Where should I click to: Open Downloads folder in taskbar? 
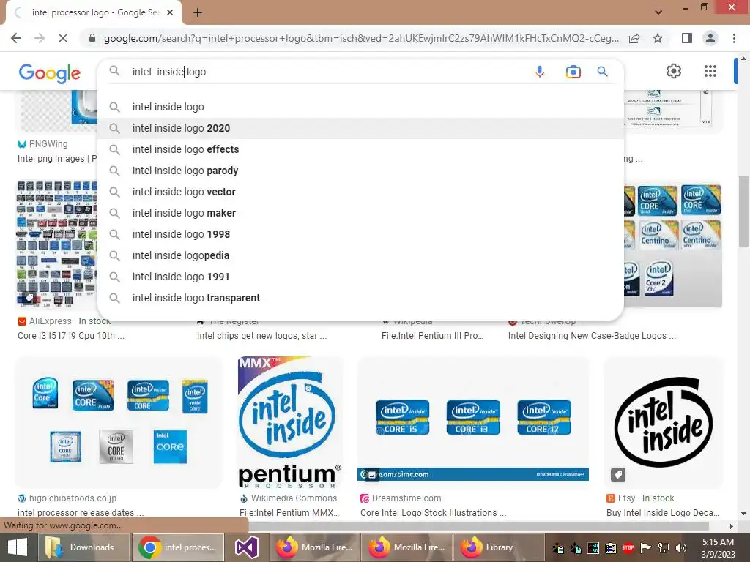(x=83, y=547)
